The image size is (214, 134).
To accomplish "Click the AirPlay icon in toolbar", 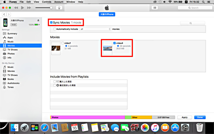I will (59, 8).
